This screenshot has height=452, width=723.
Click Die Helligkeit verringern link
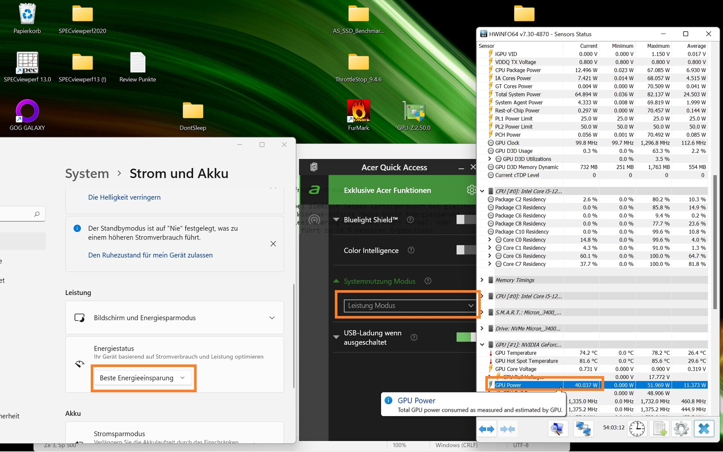pos(124,197)
